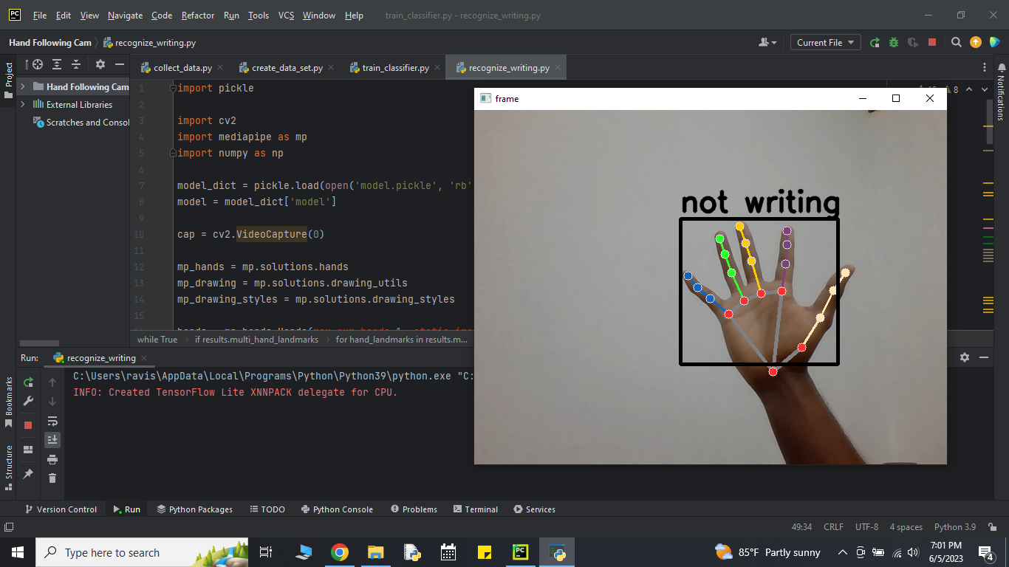
Task: Open the Terminal tool window
Action: point(476,509)
